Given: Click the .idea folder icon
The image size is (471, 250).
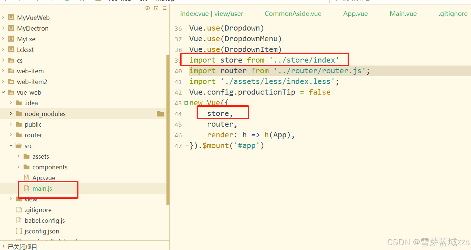Looking at the screenshot, I should (19, 103).
